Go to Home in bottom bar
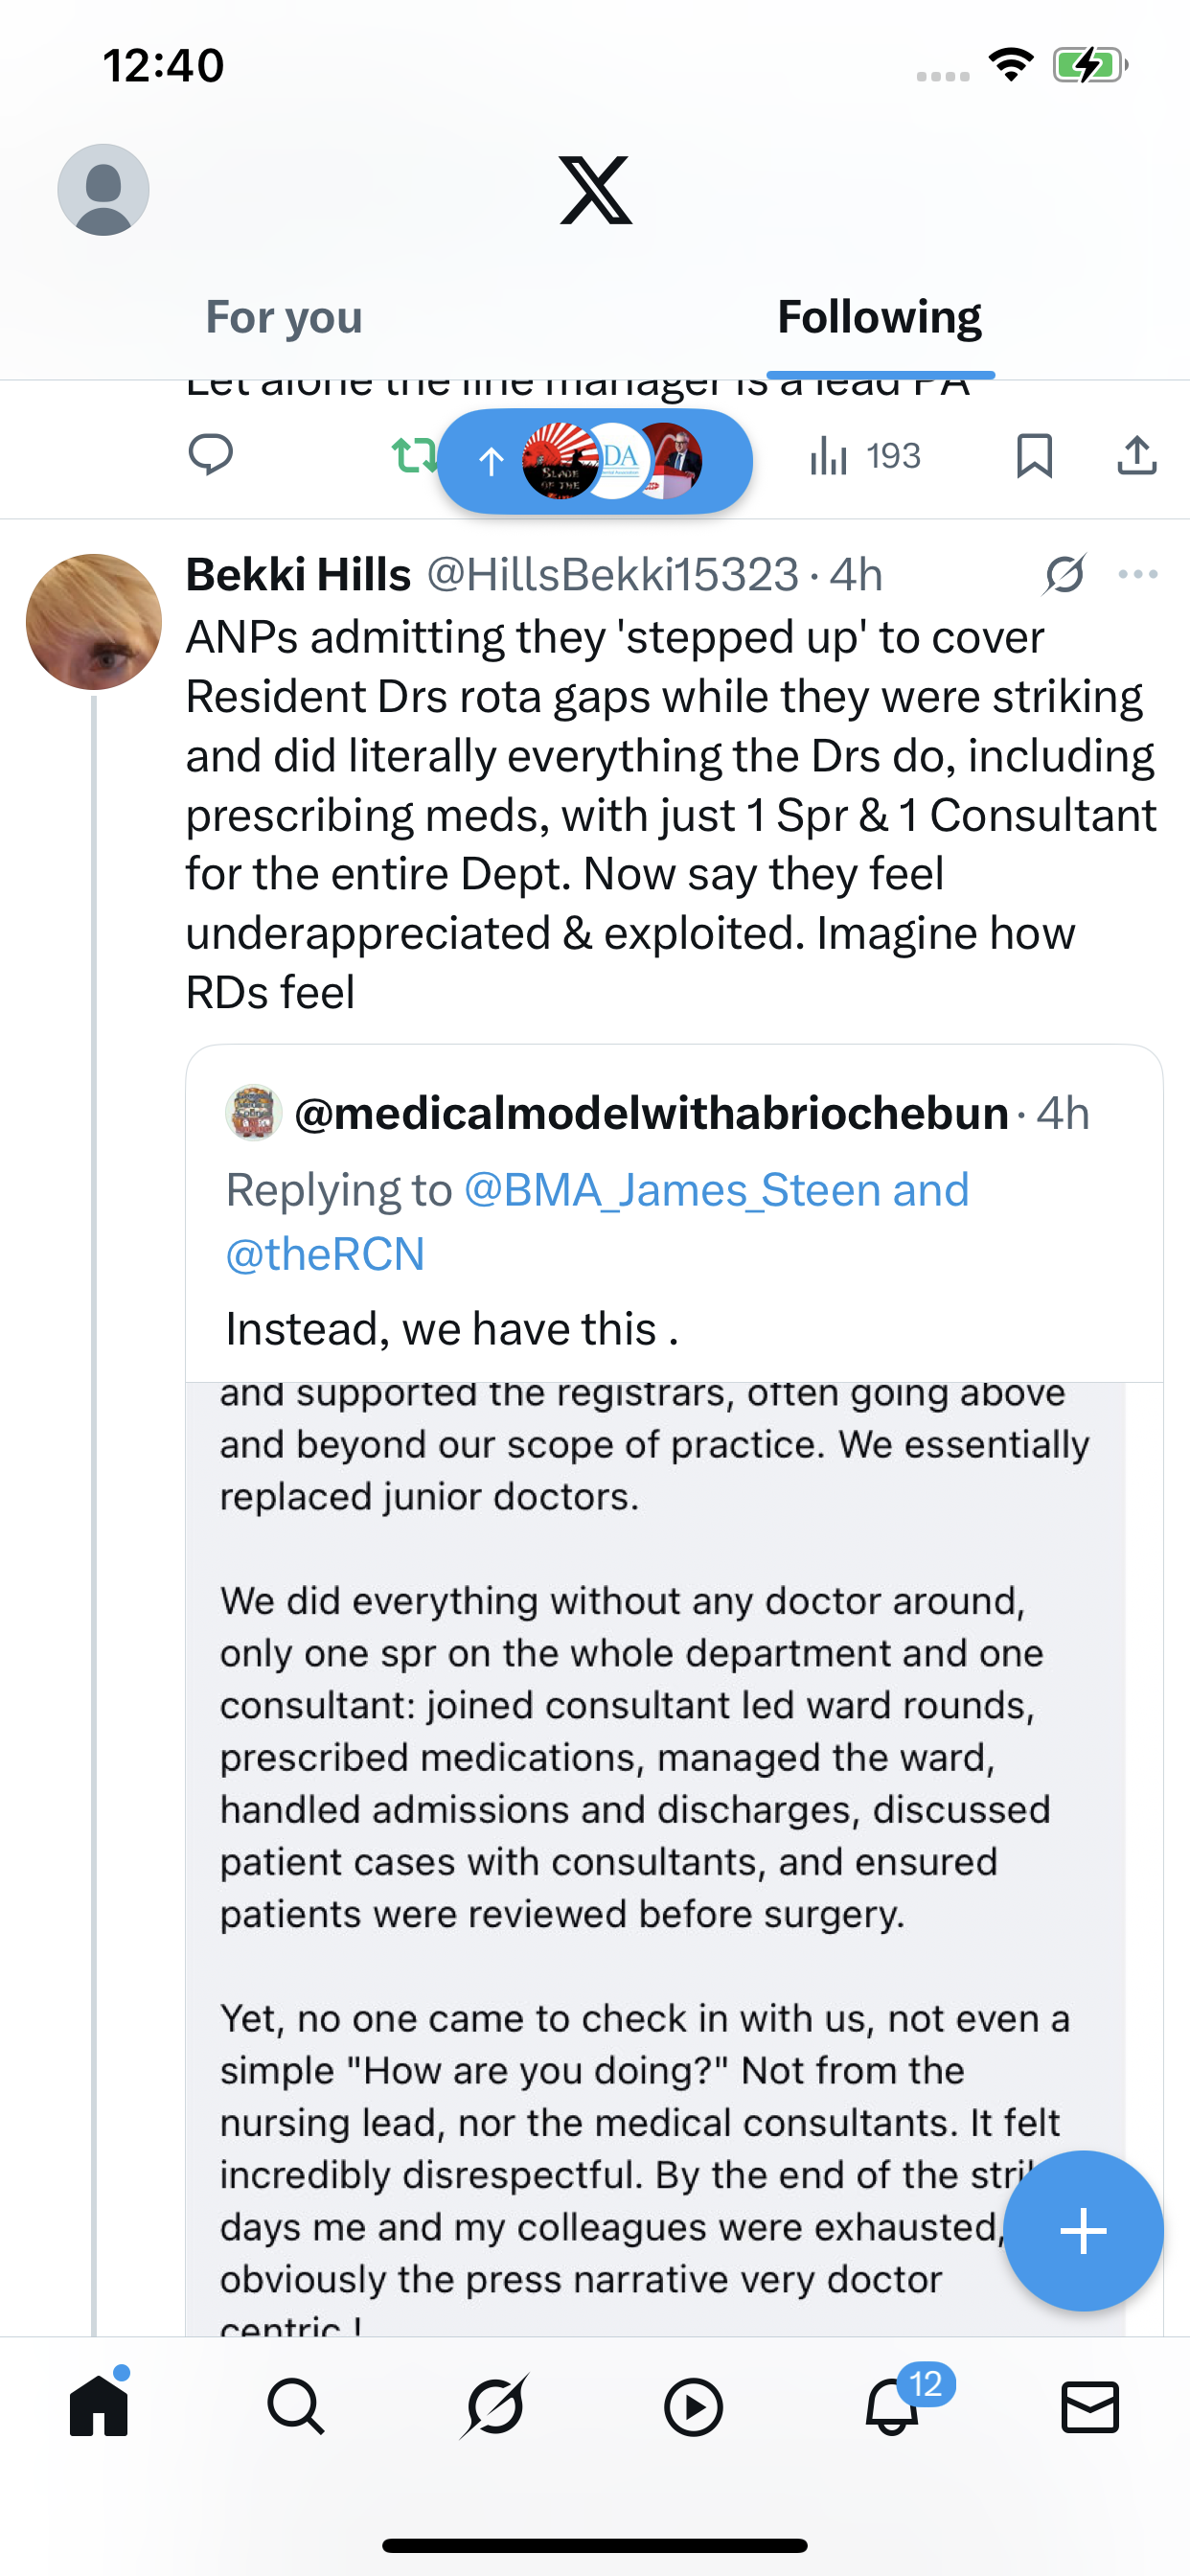Viewport: 1190px width, 2576px height. point(99,2406)
